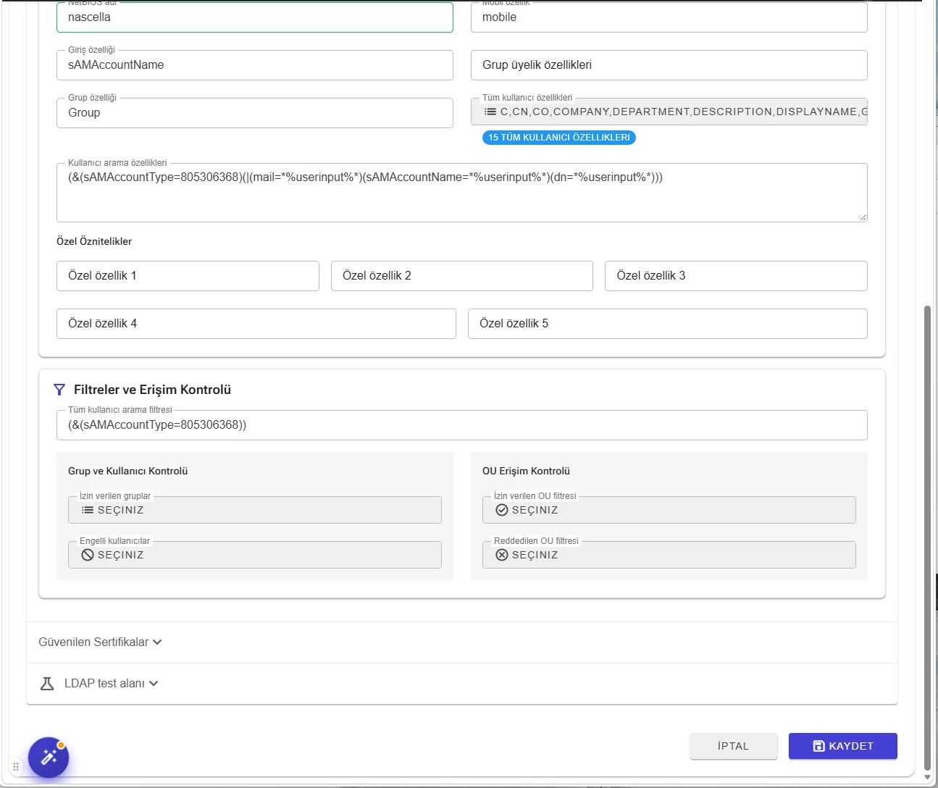Click the Grup özelliği input field

click(x=255, y=113)
